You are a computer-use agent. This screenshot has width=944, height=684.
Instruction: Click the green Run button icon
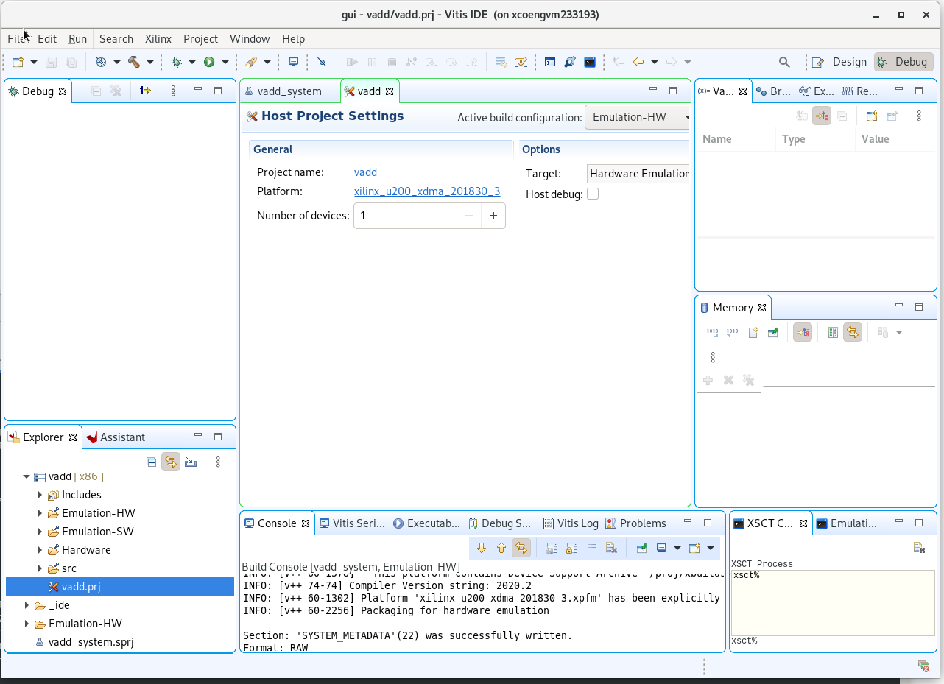click(209, 63)
